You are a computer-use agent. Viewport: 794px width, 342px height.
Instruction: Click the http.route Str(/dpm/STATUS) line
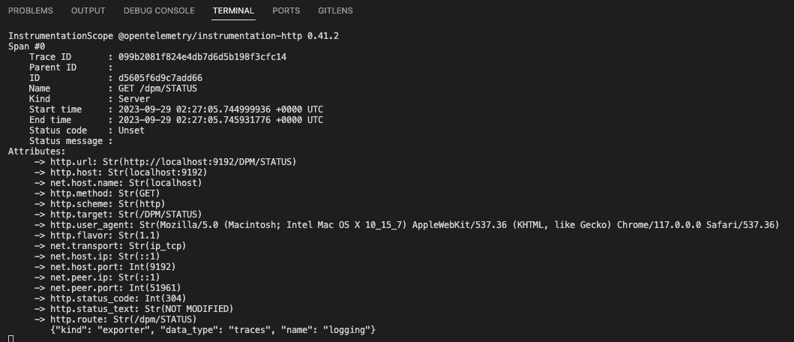[x=115, y=319]
